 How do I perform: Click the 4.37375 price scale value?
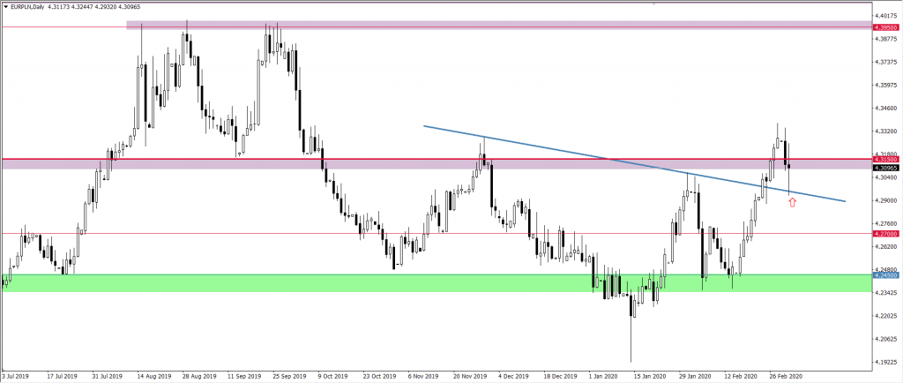887,62
